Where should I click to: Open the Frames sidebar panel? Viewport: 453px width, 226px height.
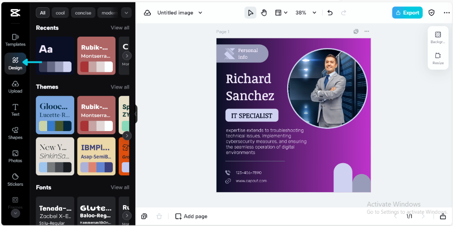pyautogui.click(x=15, y=202)
